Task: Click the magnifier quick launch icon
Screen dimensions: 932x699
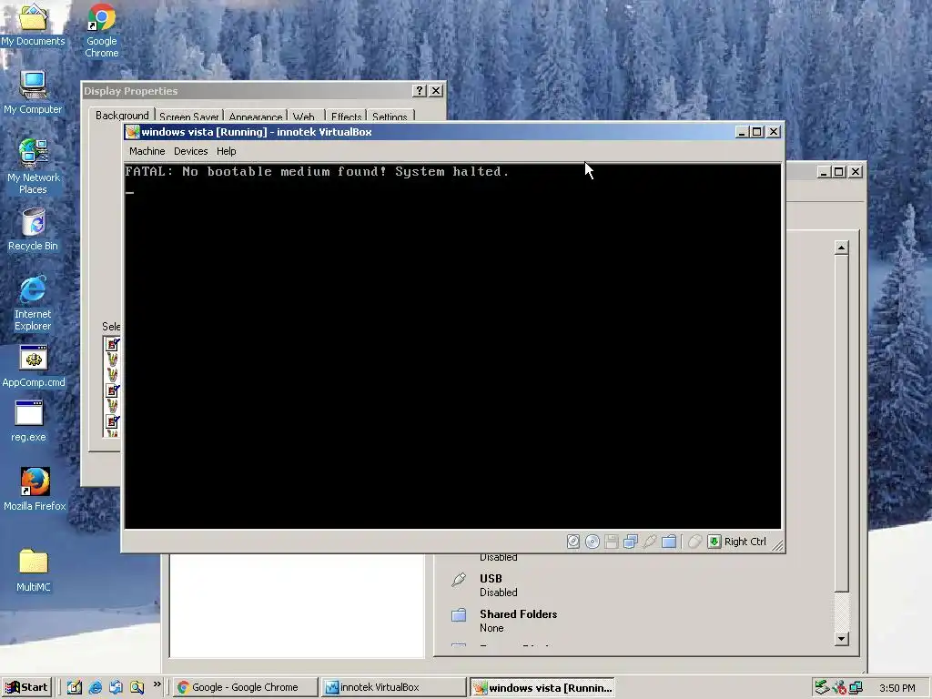Action: click(137, 687)
